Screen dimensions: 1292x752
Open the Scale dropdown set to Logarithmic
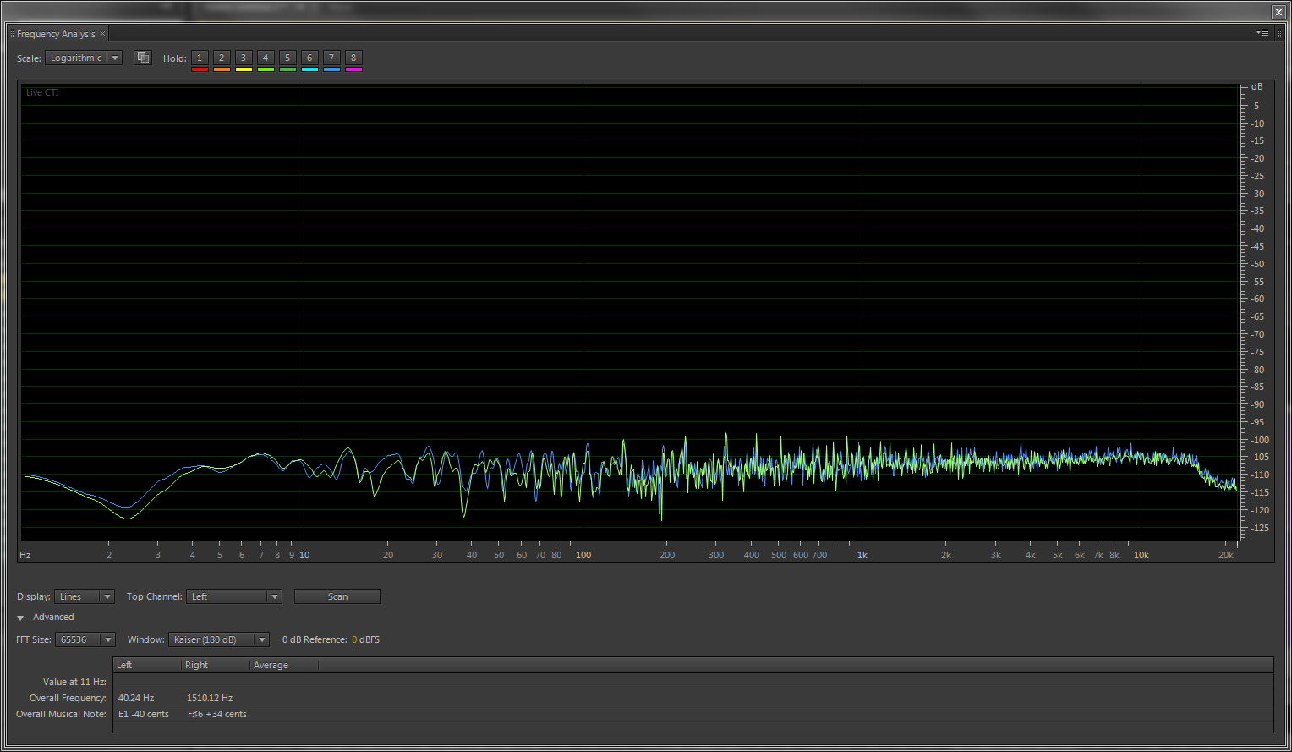(84, 58)
